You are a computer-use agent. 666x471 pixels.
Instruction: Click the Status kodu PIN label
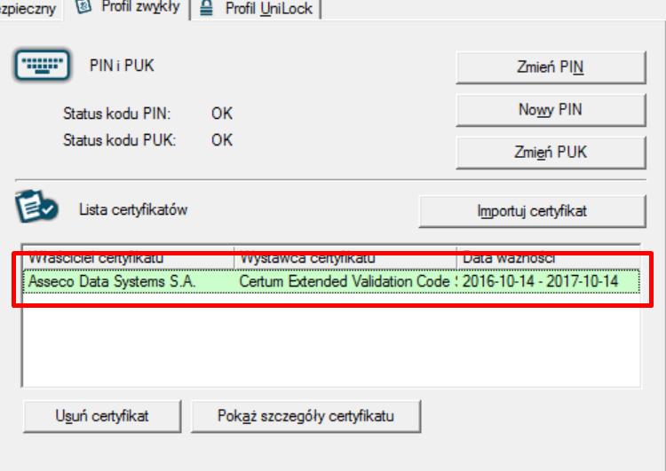pos(117,114)
